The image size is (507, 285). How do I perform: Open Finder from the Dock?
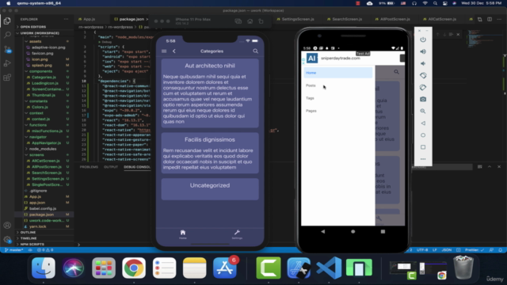tap(44, 268)
